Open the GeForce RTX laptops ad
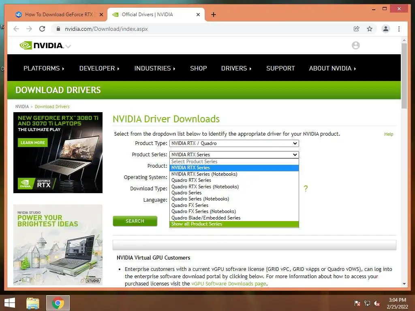This screenshot has width=415, height=311. 58,153
